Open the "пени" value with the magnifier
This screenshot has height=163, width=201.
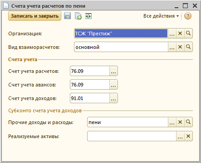[188, 122]
